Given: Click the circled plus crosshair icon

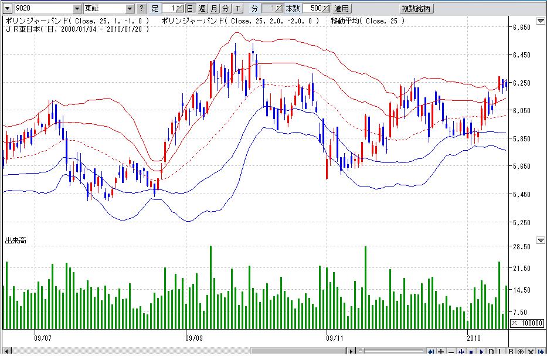Looking at the screenshot, I should [x=521, y=351].
